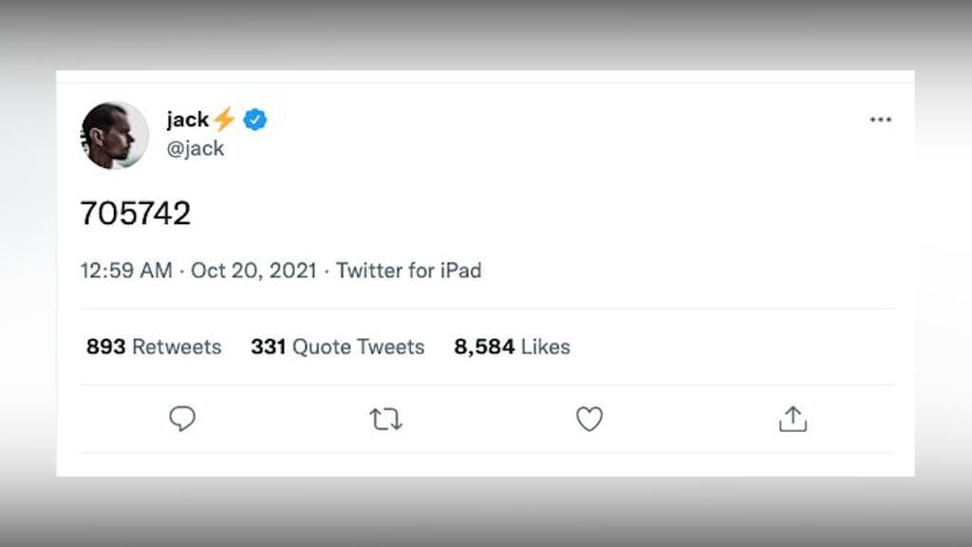
Task: Open the jack display name link
Action: 187,120
